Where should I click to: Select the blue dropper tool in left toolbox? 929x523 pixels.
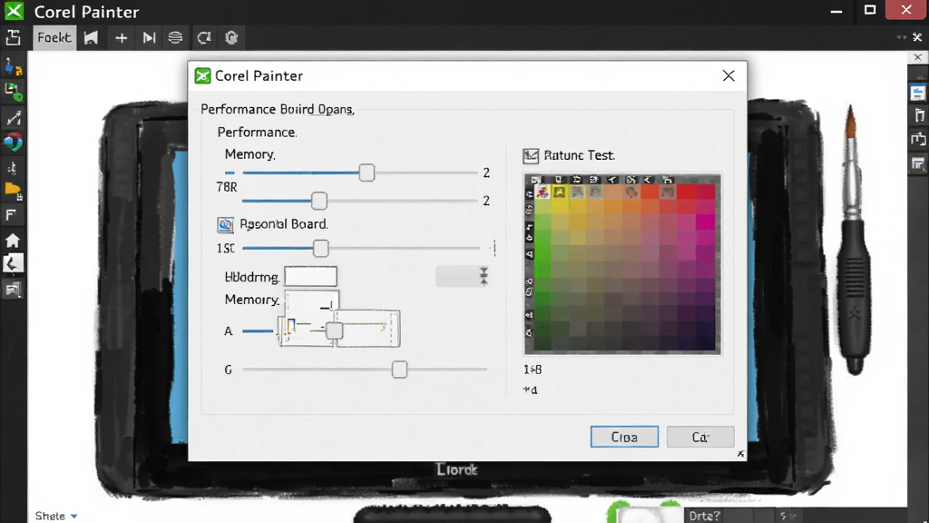point(13,67)
